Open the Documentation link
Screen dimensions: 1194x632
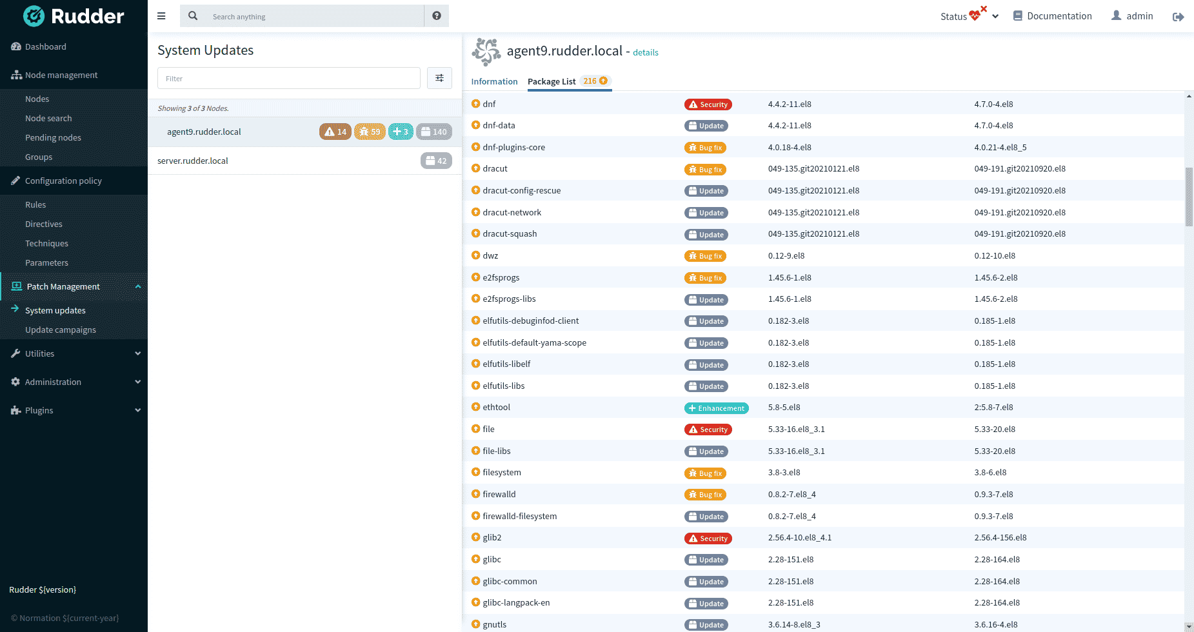pyautogui.click(x=1052, y=16)
